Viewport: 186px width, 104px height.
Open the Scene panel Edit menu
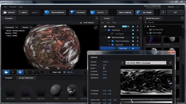coord(108,23)
